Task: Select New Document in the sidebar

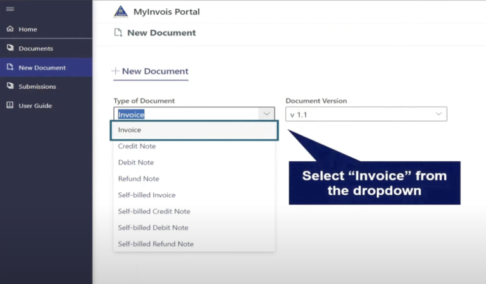Action: [x=46, y=68]
